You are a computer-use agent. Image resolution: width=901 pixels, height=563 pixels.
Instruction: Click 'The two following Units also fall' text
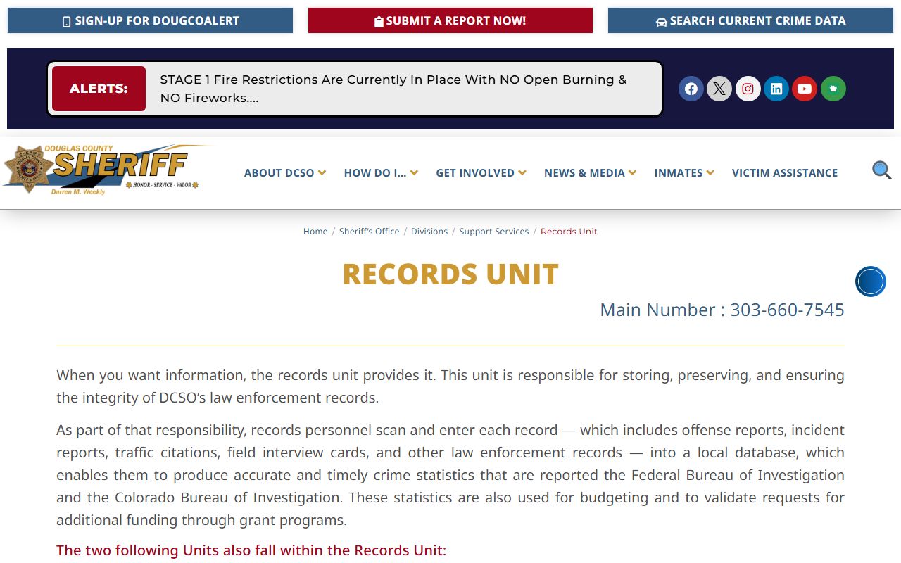click(x=251, y=550)
